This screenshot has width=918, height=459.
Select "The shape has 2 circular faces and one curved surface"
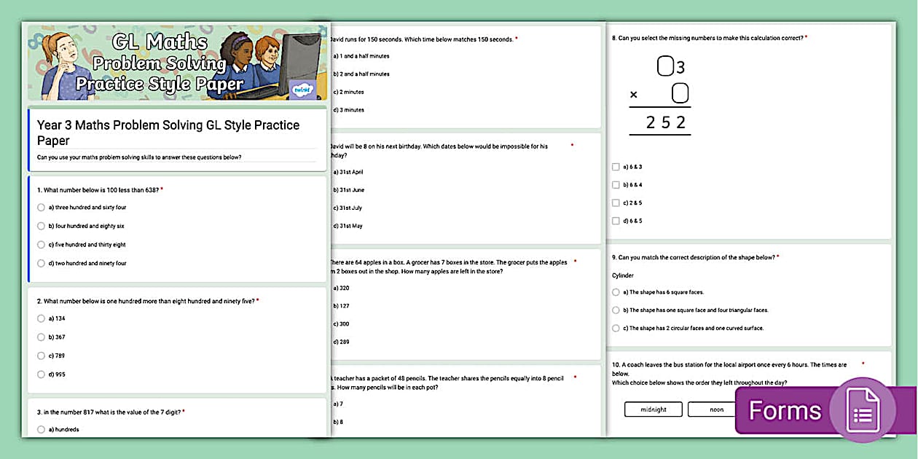pos(616,328)
